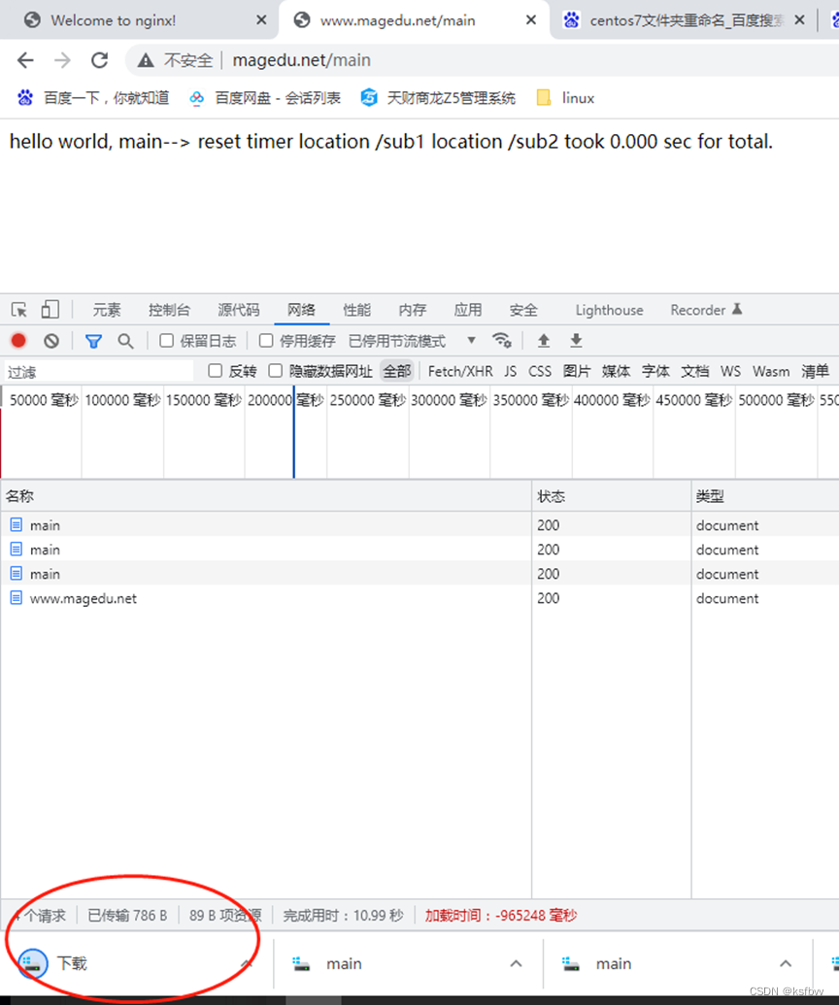
Task: Click the blue marker in the timeline overview
Action: coord(293,431)
